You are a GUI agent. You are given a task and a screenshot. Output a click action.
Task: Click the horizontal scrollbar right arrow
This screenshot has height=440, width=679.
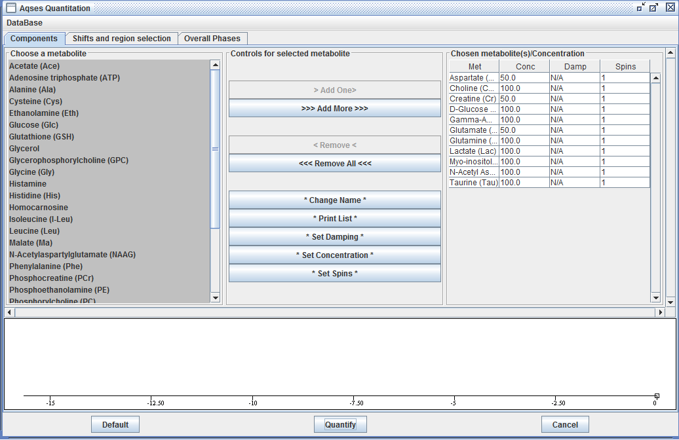661,312
